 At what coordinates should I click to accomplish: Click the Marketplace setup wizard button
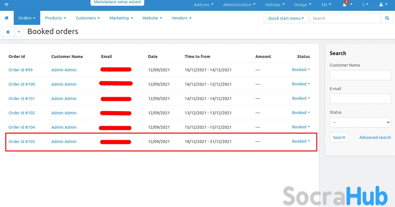click(117, 2)
